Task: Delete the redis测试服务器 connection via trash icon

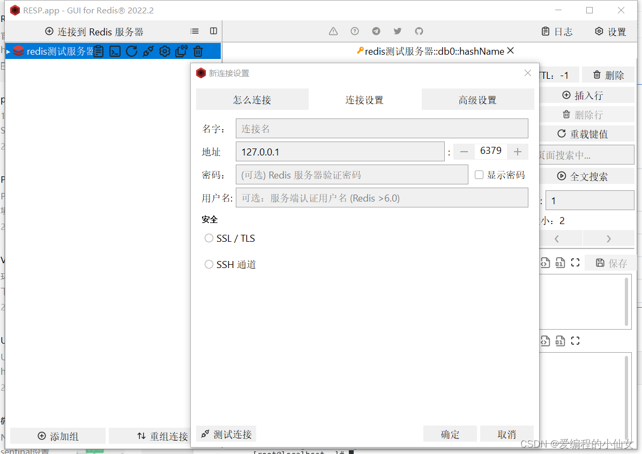Action: click(198, 51)
